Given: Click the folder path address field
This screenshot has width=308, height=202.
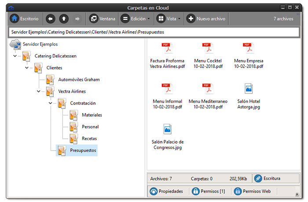Looking at the screenshot, I should click(x=154, y=32).
